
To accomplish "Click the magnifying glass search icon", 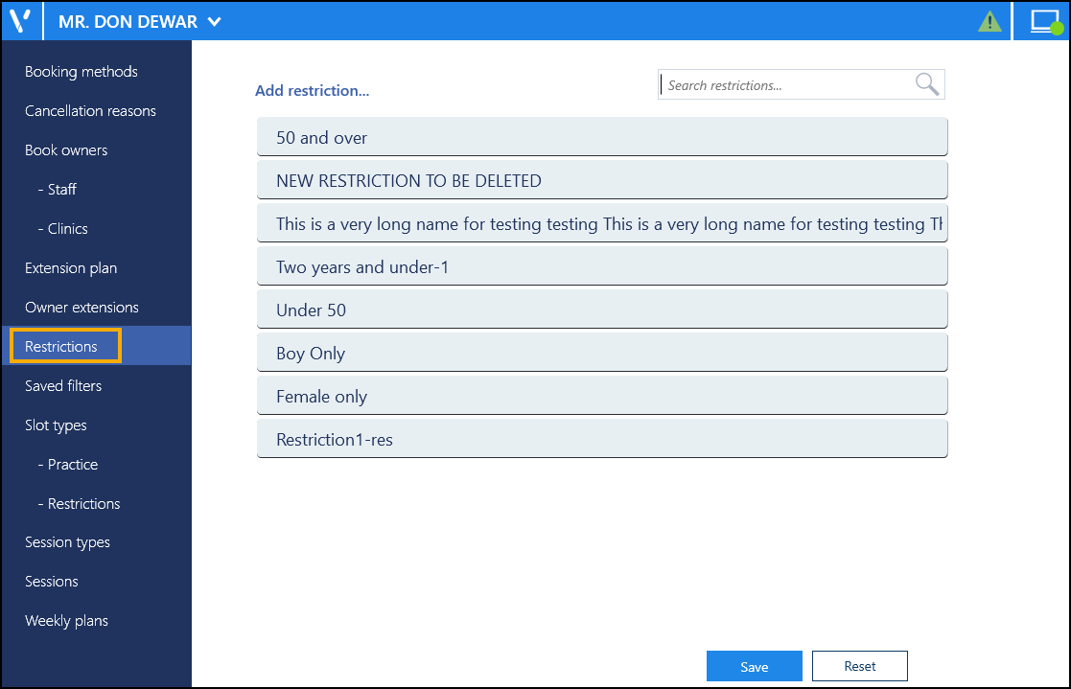I will pyautogui.click(x=927, y=84).
